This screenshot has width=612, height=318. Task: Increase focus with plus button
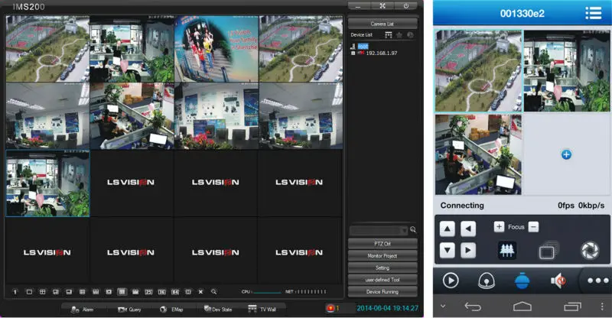coord(499,227)
